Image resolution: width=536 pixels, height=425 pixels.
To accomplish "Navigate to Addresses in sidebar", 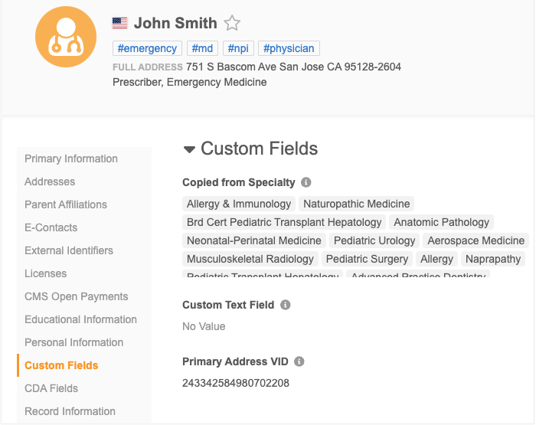I will click(x=50, y=181).
